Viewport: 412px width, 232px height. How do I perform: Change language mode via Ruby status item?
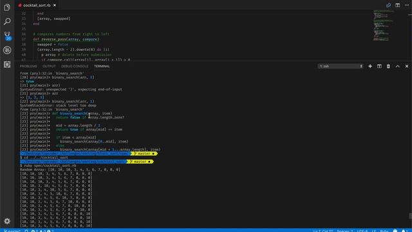384,231
